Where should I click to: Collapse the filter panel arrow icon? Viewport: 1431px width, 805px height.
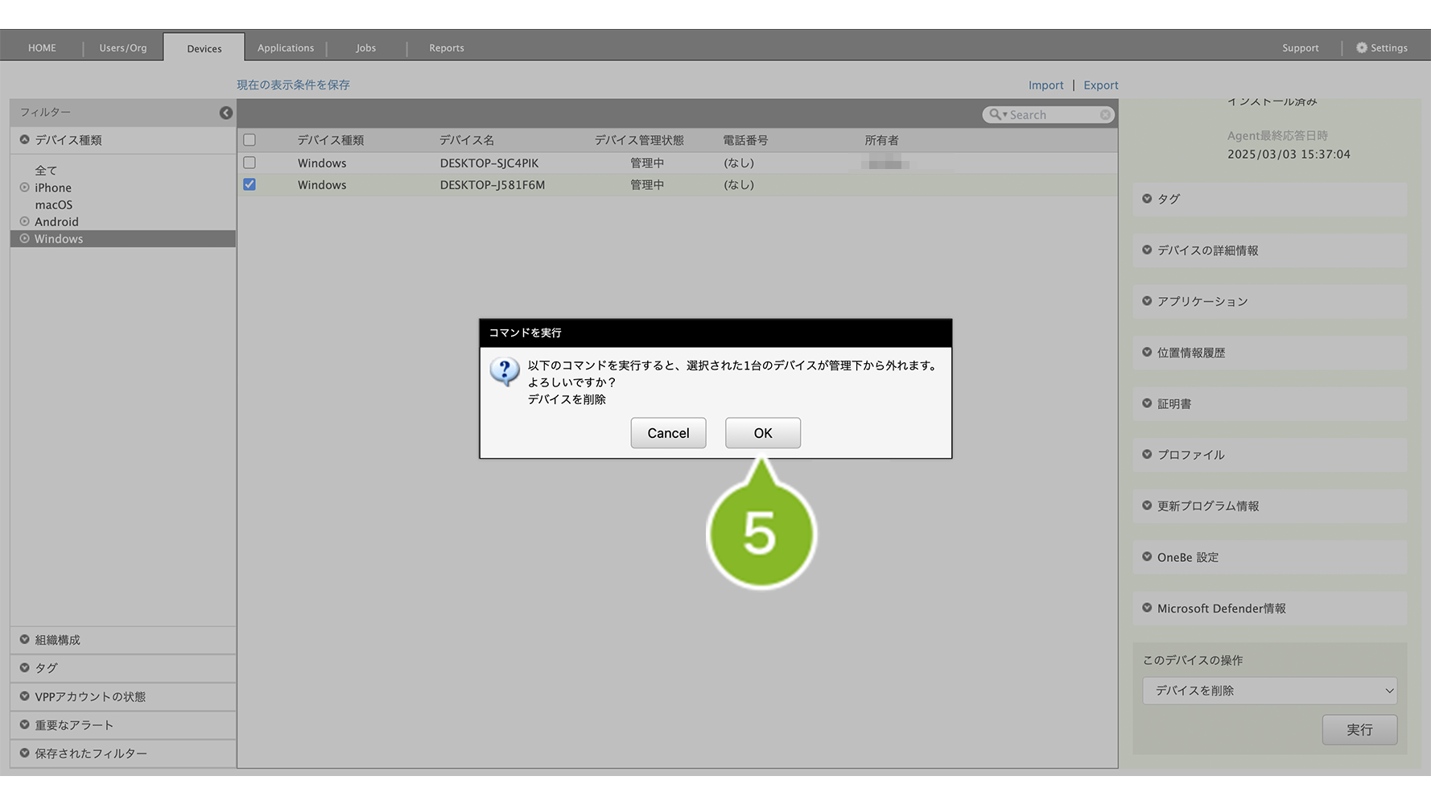(226, 113)
